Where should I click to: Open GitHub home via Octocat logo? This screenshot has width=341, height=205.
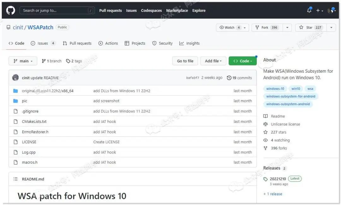[10, 10]
